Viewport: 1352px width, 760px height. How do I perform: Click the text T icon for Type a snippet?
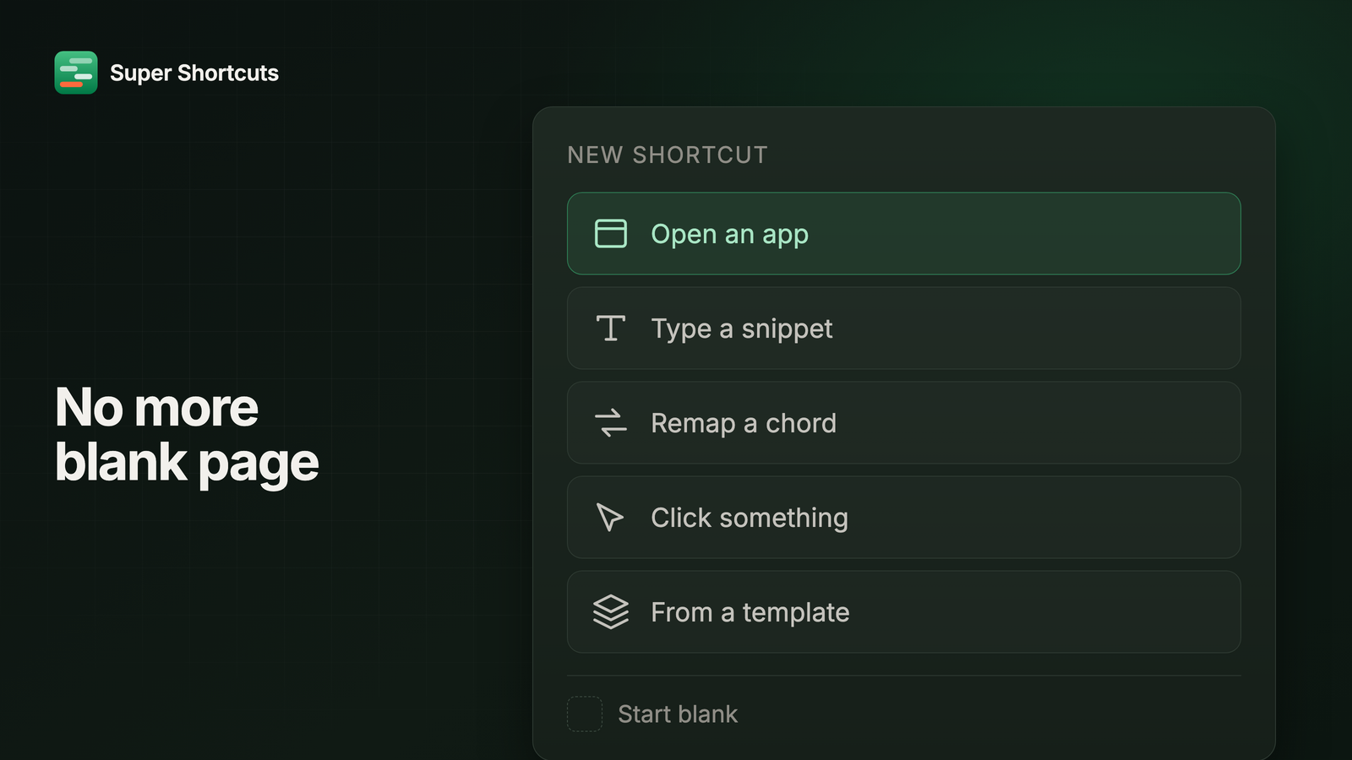coord(611,328)
